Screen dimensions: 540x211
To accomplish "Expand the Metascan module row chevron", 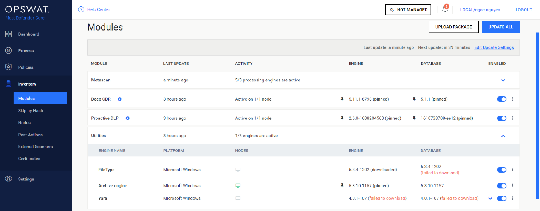I will [503, 80].
